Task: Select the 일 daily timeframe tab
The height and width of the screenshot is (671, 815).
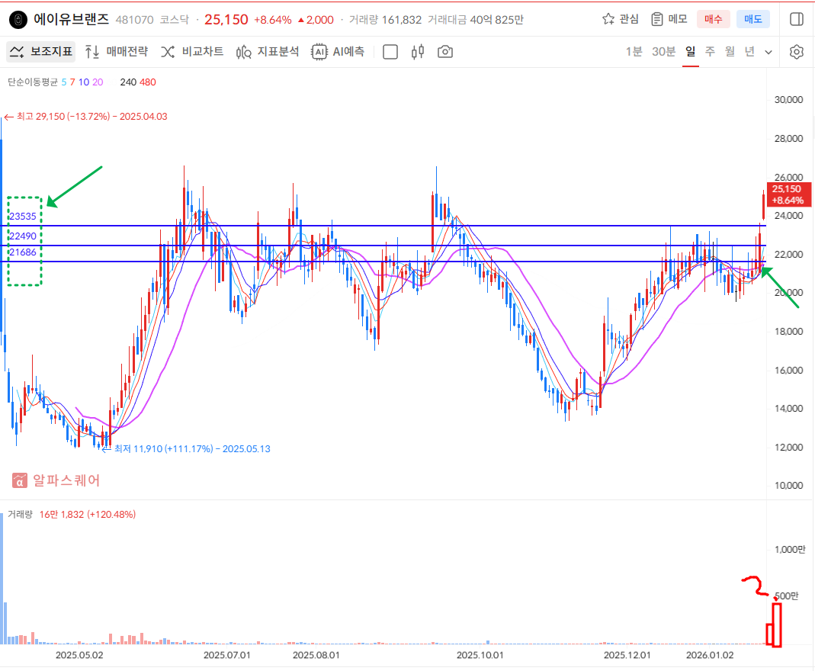Action: (x=691, y=52)
